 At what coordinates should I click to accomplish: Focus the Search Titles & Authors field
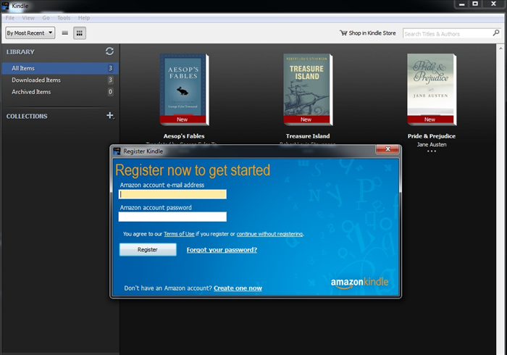[448, 33]
